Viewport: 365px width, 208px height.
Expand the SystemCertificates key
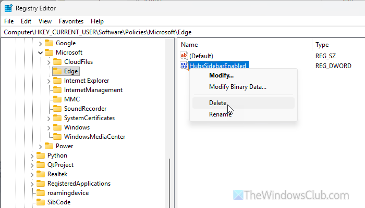[x=48, y=119]
